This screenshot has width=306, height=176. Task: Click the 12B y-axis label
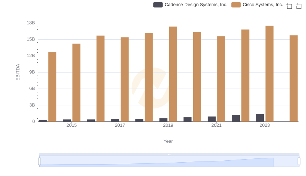31,56
